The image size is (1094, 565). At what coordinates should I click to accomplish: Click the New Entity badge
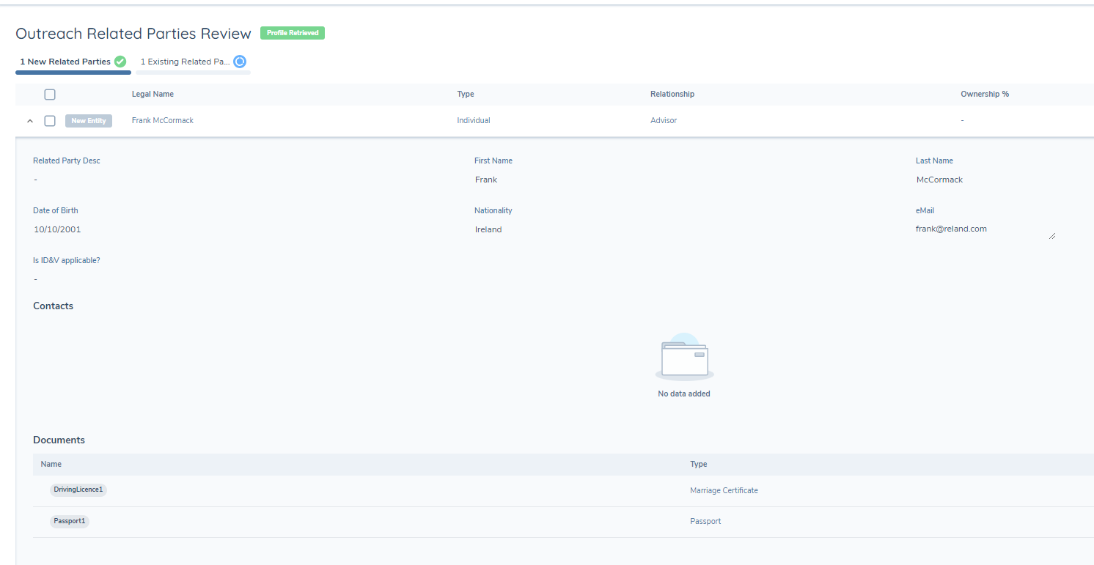(x=89, y=121)
